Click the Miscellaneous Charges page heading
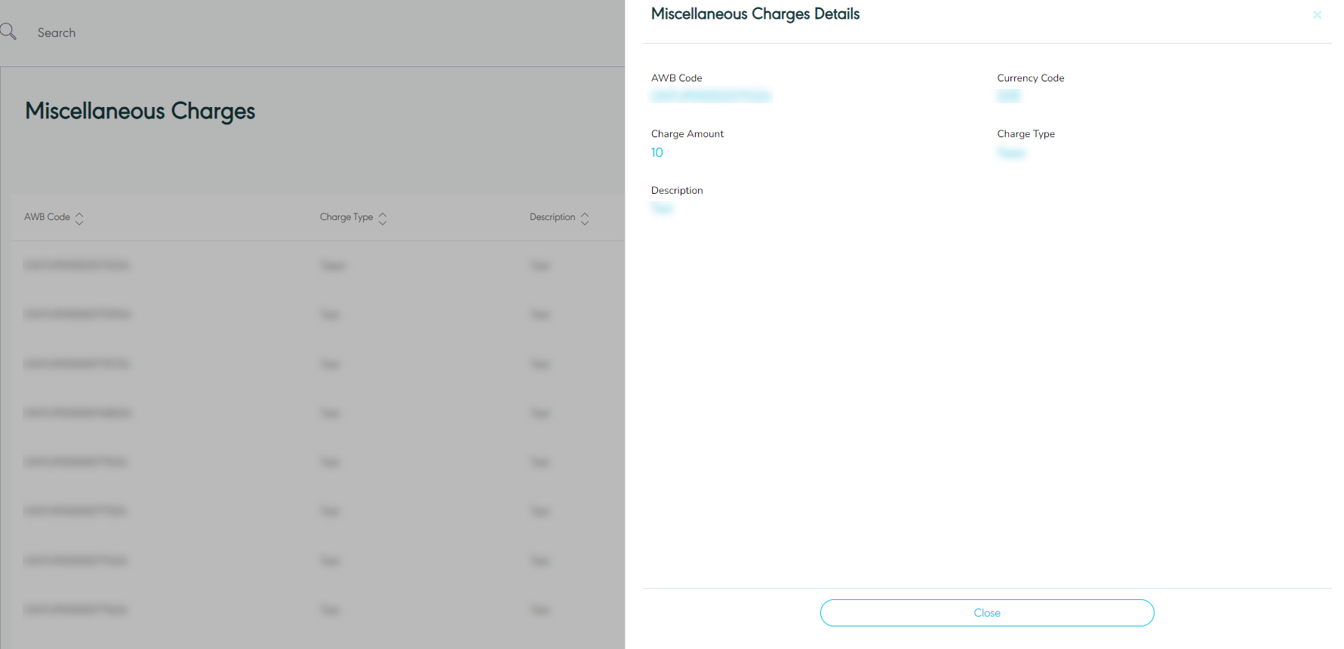This screenshot has height=649, width=1344. click(140, 111)
